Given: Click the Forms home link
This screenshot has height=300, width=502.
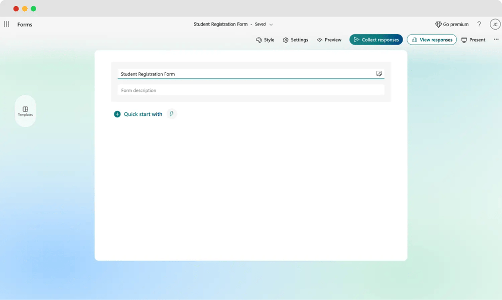Looking at the screenshot, I should (25, 25).
